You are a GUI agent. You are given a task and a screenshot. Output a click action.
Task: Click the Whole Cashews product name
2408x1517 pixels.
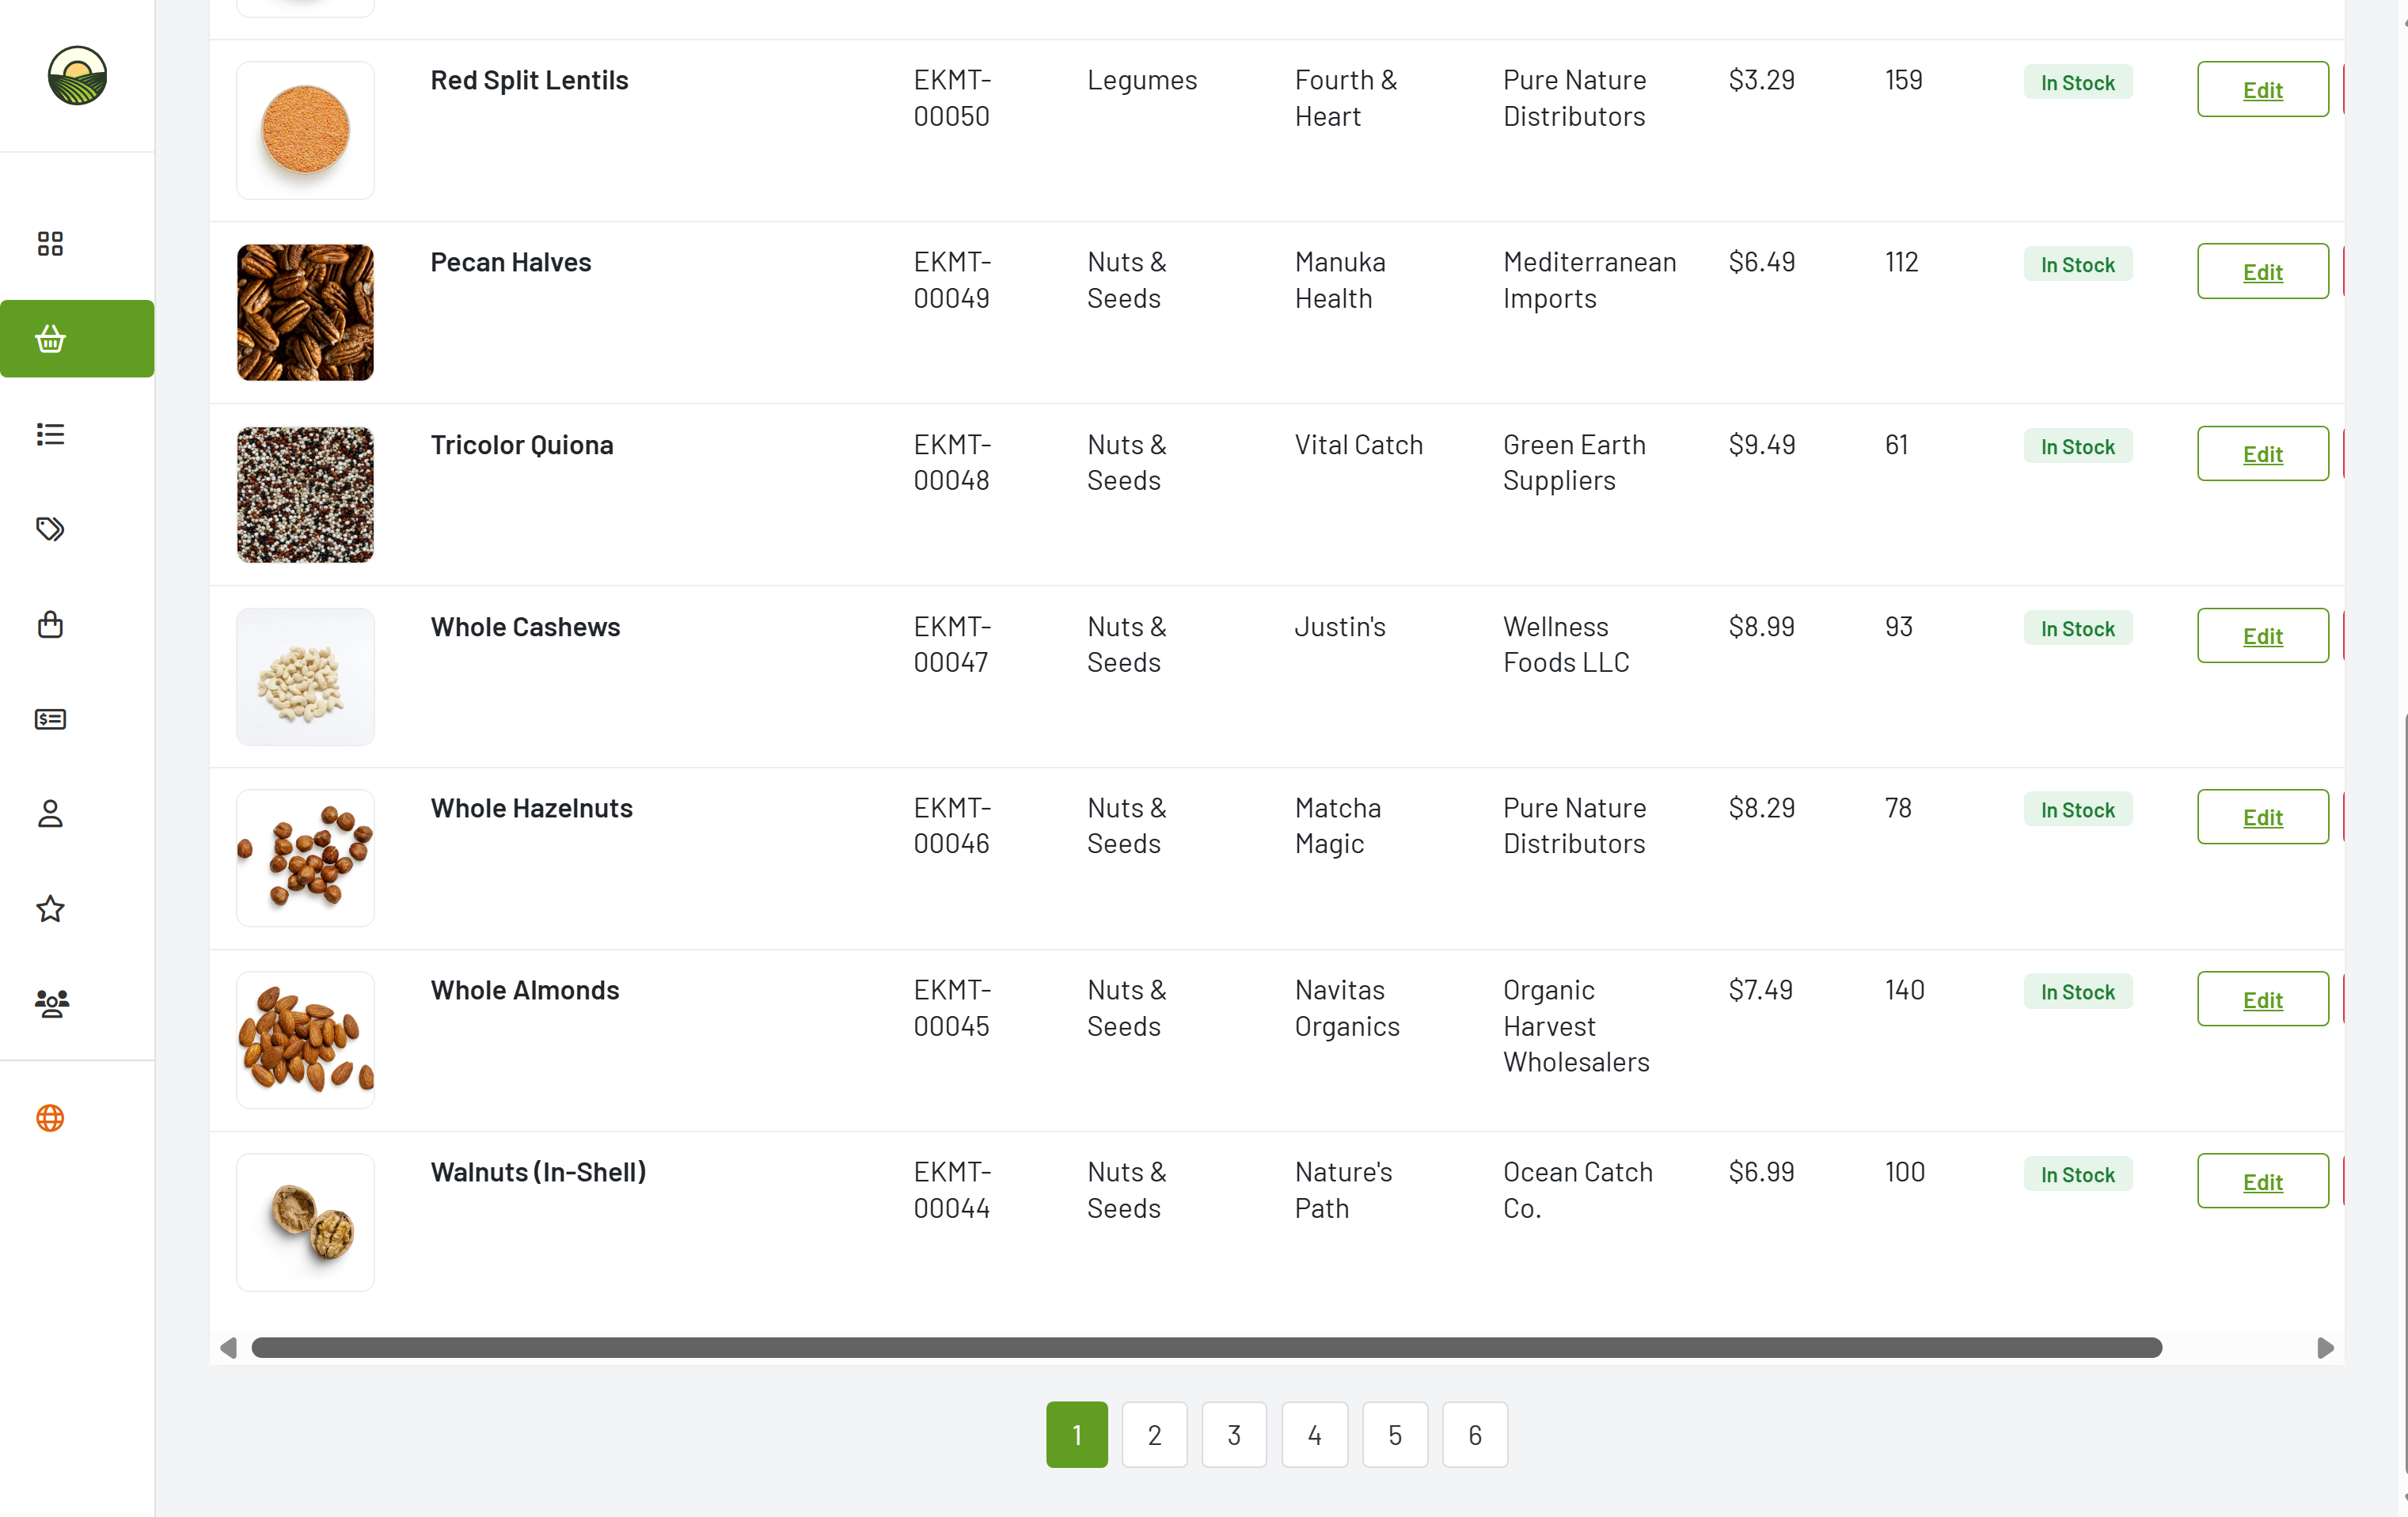pyautogui.click(x=525, y=627)
